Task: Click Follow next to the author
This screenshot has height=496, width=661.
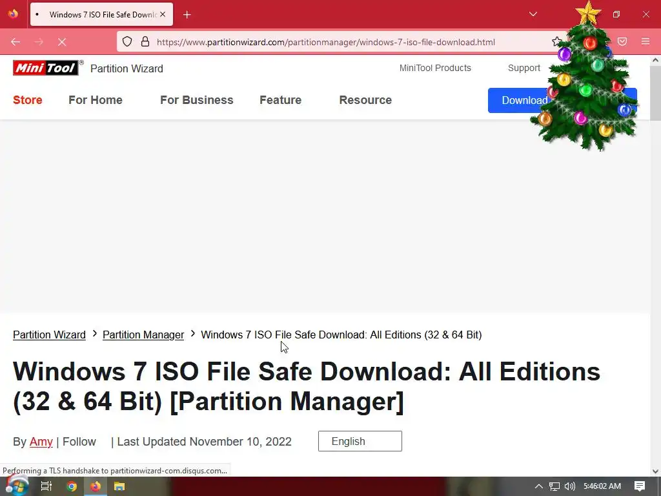Action: (x=79, y=442)
